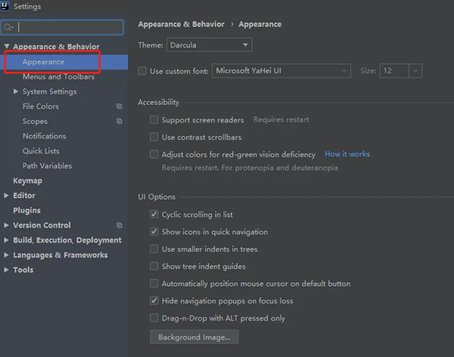Click the project-level icon beside Version Control
The image size is (454, 357).
tap(119, 225)
